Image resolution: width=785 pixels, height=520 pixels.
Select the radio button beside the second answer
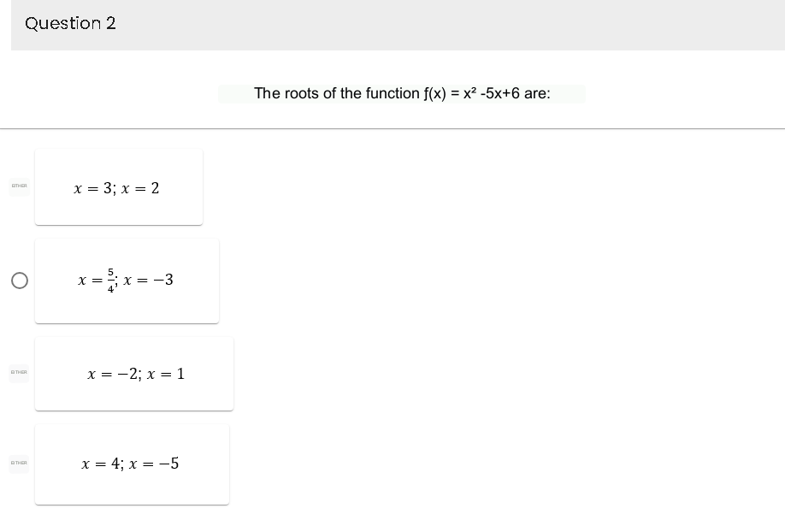click(x=19, y=280)
